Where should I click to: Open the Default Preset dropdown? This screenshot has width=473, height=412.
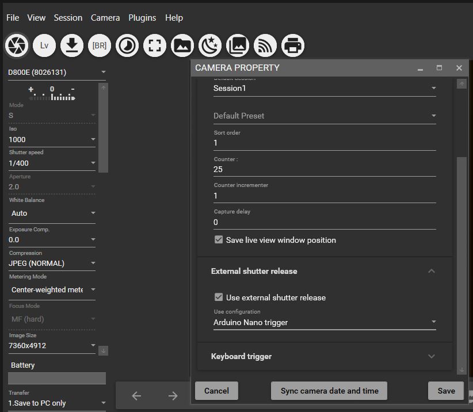click(325, 116)
